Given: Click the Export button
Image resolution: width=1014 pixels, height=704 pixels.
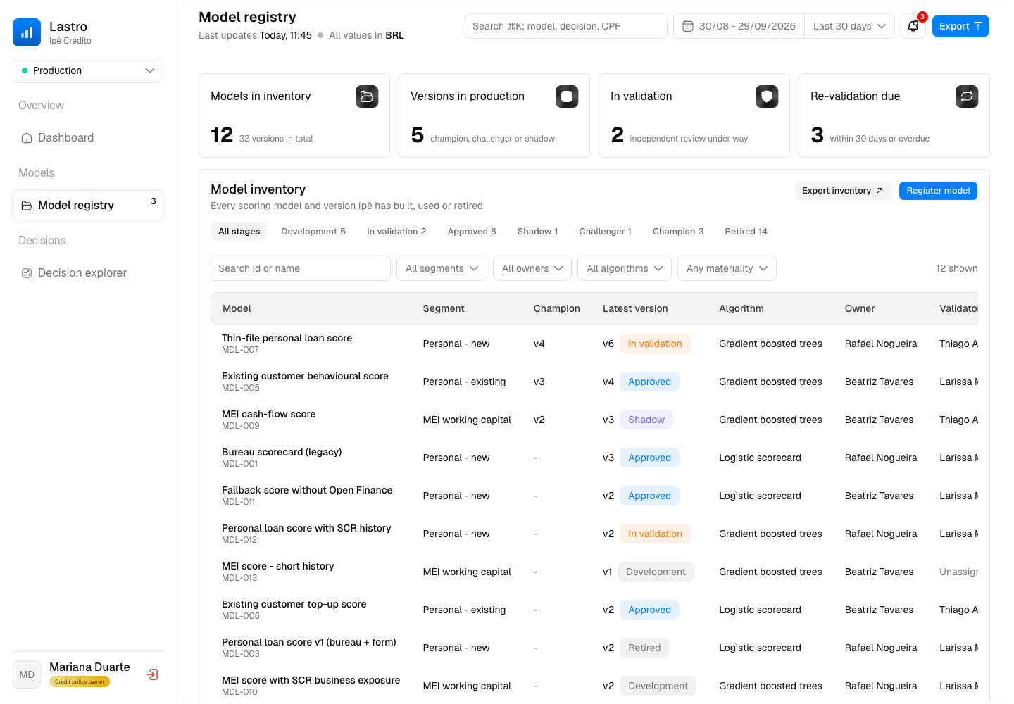Looking at the screenshot, I should point(960,26).
